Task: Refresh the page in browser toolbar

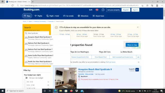Action: pyautogui.click(x=12, y=5)
